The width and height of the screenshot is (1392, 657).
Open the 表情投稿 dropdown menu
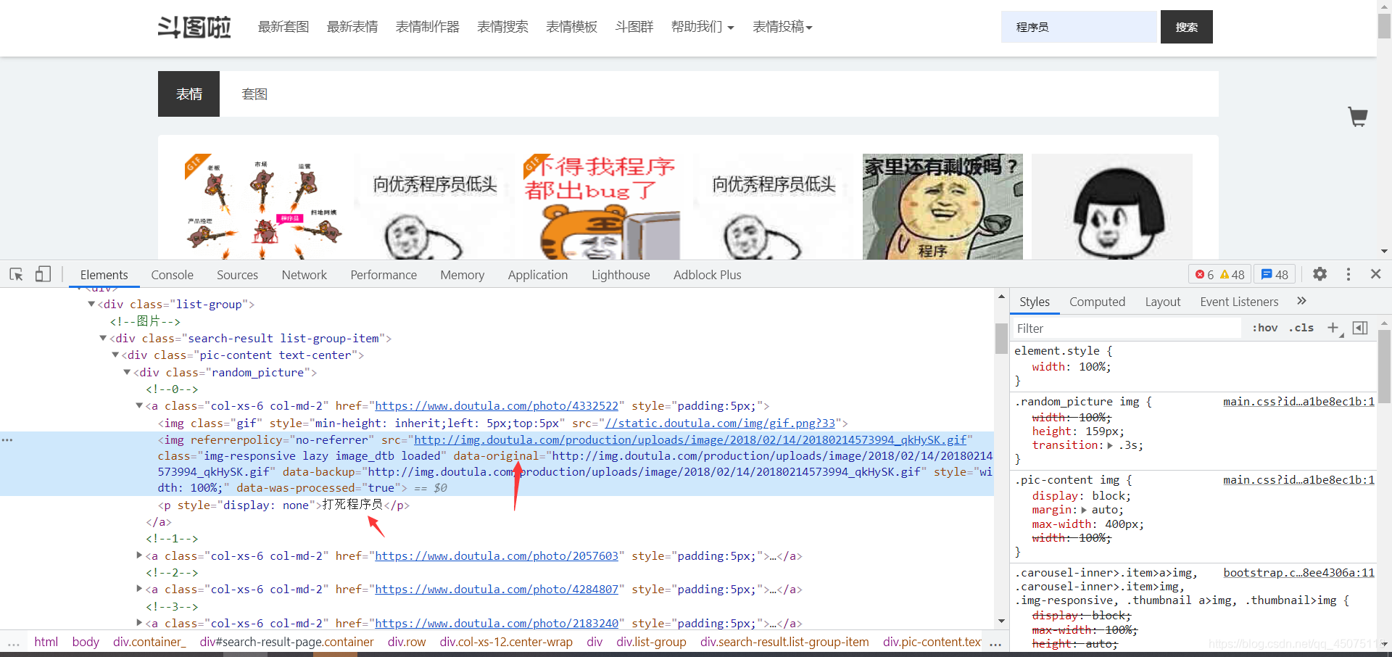(x=782, y=27)
